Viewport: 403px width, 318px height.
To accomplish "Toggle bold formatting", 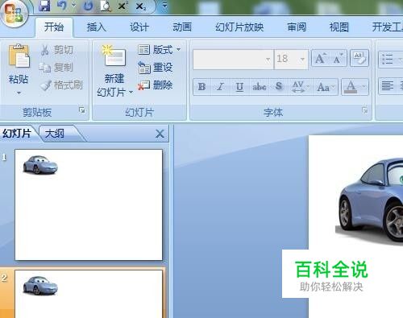I will (202, 87).
